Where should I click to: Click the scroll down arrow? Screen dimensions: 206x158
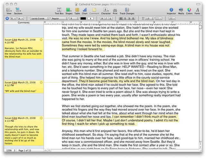tap(200, 147)
